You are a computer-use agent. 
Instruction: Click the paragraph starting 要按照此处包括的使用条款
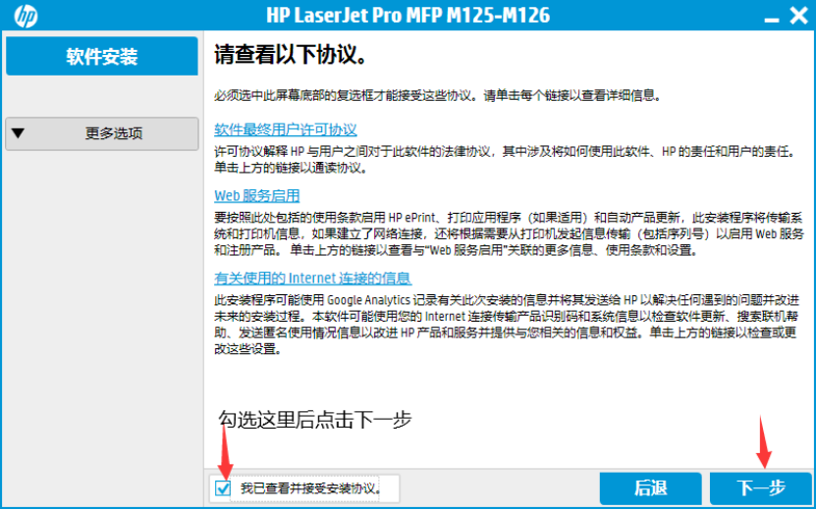[x=509, y=234]
